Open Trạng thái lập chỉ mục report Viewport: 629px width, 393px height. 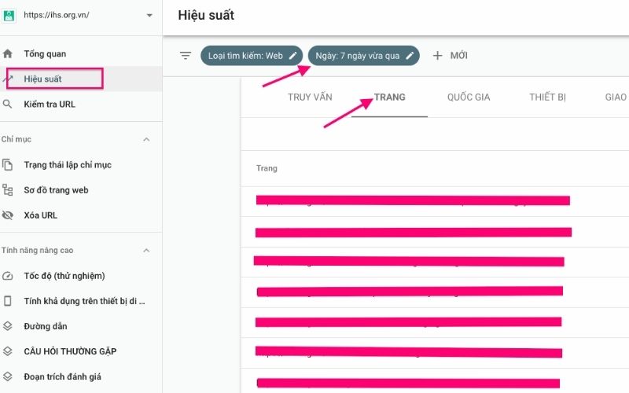pyautogui.click(x=68, y=165)
